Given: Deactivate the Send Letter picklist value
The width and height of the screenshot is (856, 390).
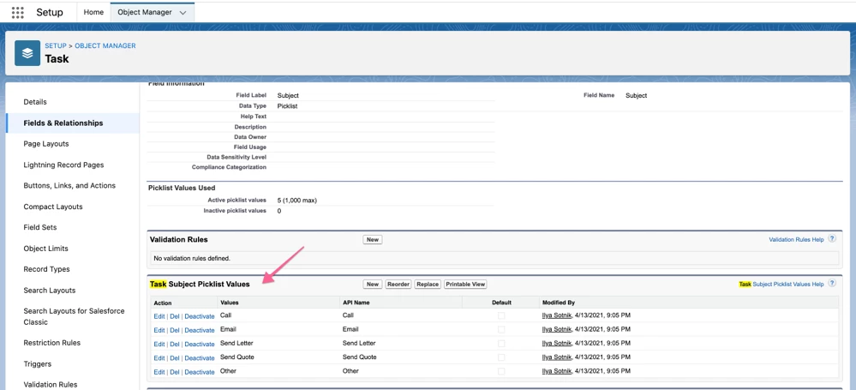Looking at the screenshot, I should pyautogui.click(x=200, y=344).
